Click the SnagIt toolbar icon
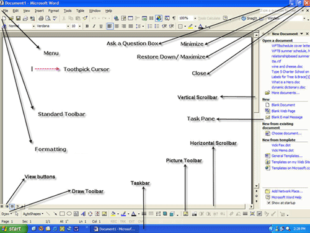Screen dimensions: 310x233 coord(249,19)
